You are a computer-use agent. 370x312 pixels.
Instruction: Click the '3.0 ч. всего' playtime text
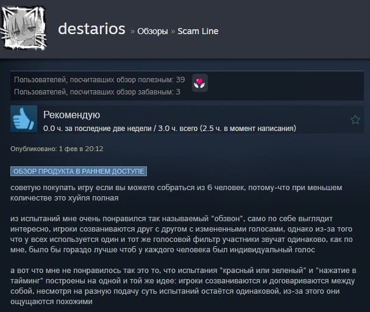pyautogui.click(x=177, y=129)
